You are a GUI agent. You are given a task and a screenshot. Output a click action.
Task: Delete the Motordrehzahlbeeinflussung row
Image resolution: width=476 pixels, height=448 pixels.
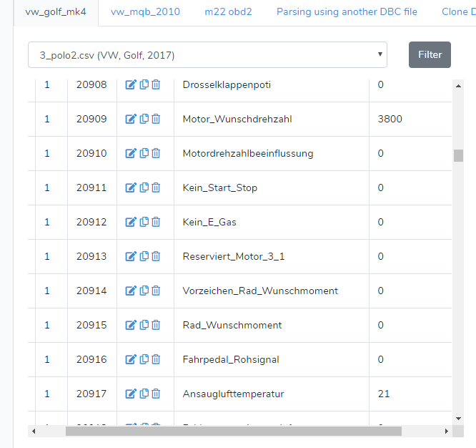[x=156, y=153]
